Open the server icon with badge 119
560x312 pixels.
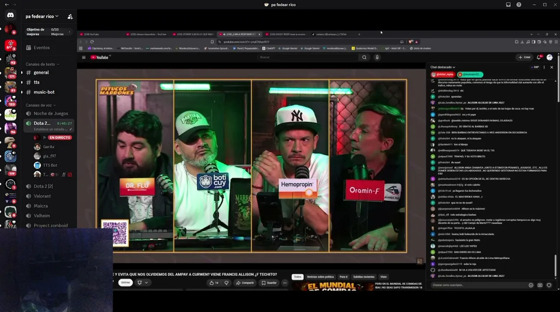pos(10,169)
